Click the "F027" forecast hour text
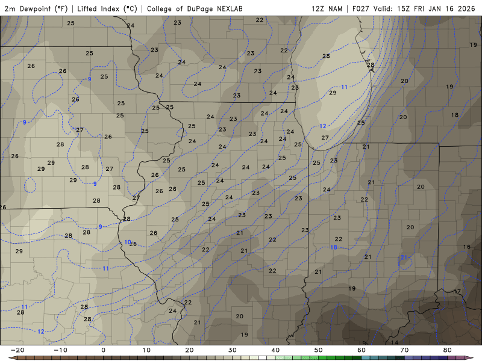This screenshot has width=482, height=361. coord(360,8)
